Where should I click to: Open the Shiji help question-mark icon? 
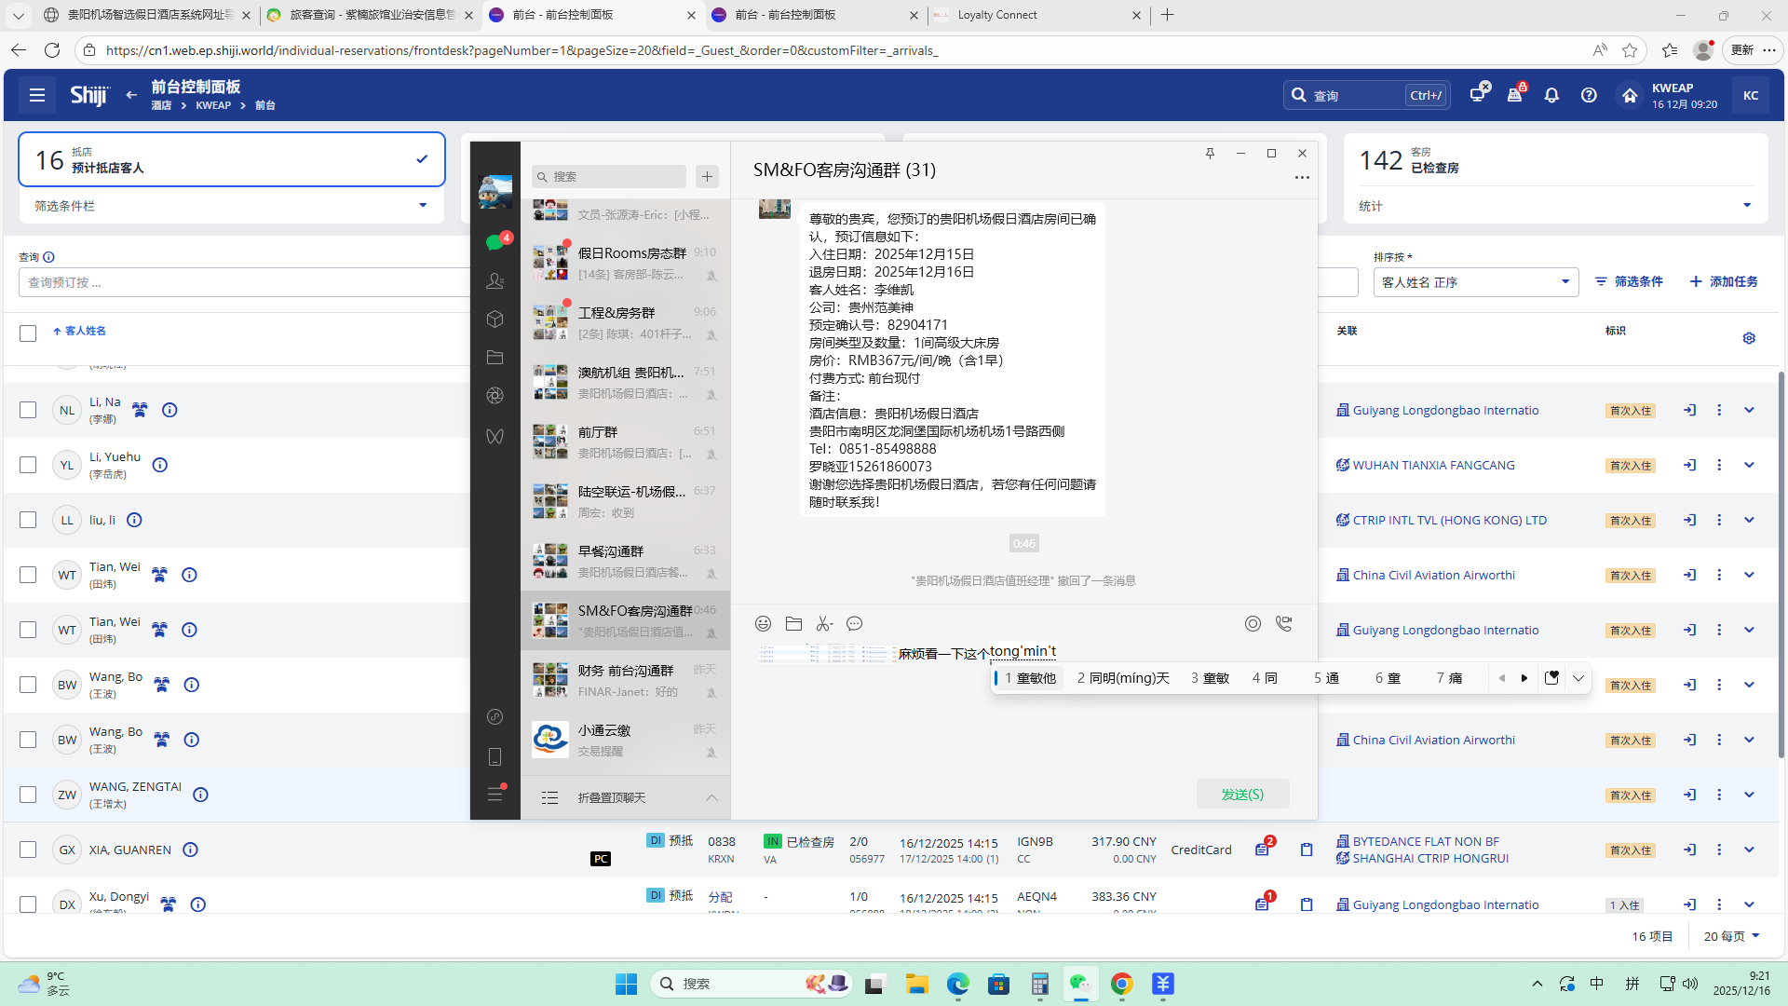tap(1589, 95)
